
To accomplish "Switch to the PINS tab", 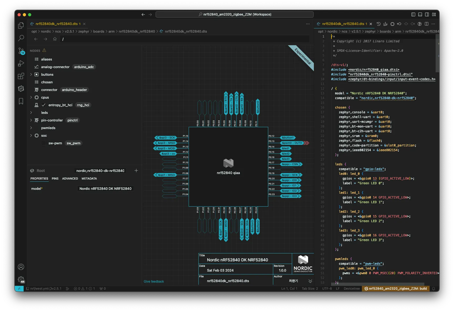I will click(55, 179).
